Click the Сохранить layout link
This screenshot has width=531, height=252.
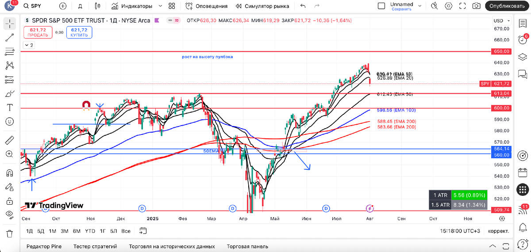pos(401,9)
